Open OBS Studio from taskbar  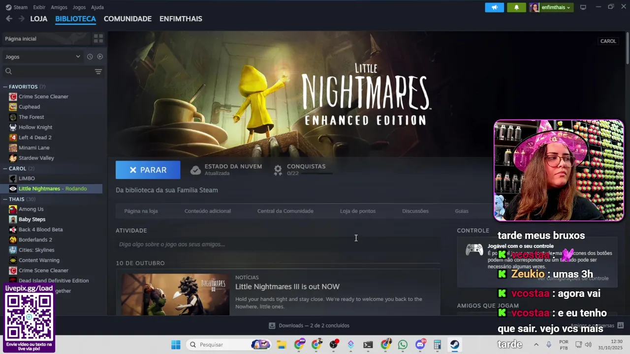tap(334, 345)
